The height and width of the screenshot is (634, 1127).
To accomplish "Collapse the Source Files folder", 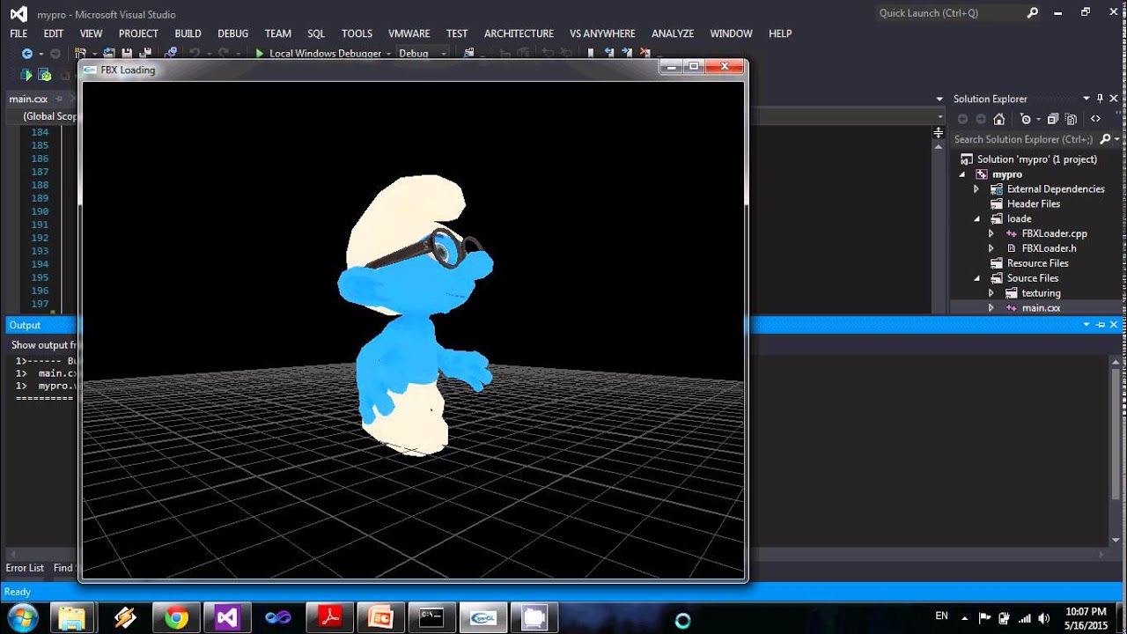I will pyautogui.click(x=976, y=278).
